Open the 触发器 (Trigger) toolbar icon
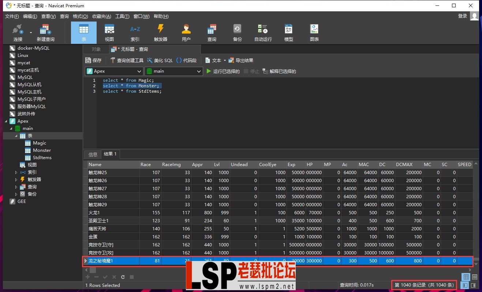Viewport: 482px width, 292px height. 160,33
